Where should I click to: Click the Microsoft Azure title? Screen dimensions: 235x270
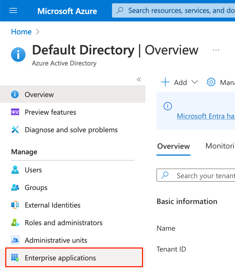tap(67, 11)
